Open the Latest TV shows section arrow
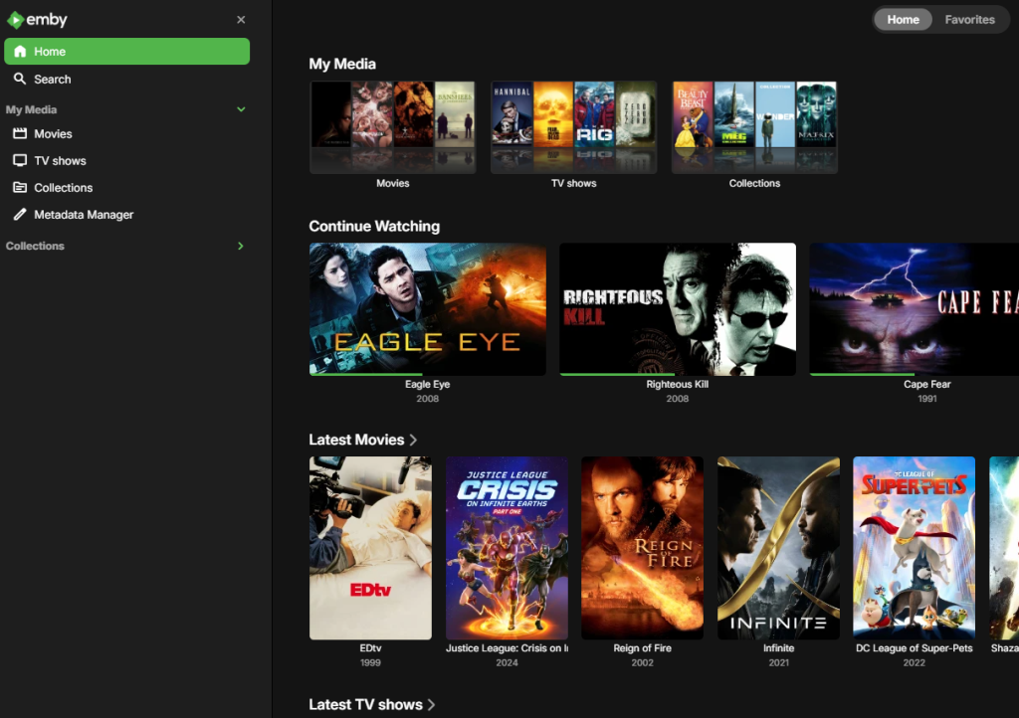Screen dimensions: 1019x718 (x=431, y=705)
